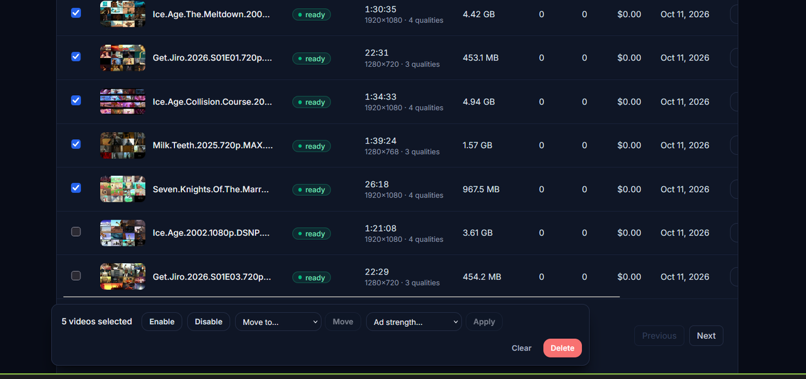Image resolution: width=806 pixels, height=379 pixels.
Task: Click the table's horizontal scrollbar
Action: click(341, 297)
